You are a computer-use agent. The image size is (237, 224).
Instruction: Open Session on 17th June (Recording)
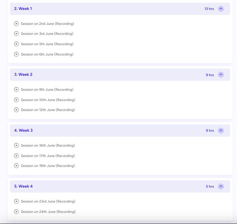tap(48, 156)
